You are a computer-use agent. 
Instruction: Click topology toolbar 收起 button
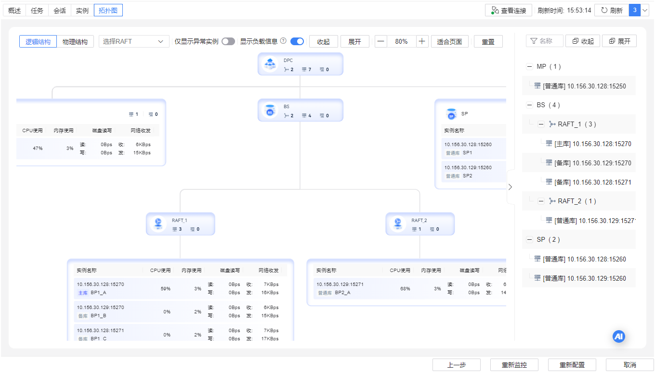(323, 41)
